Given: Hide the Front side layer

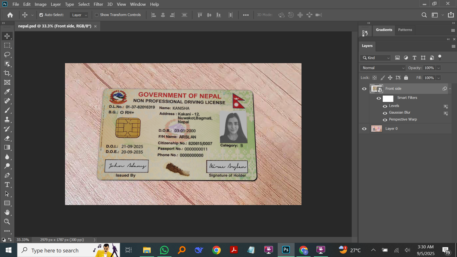Looking at the screenshot, I should coord(364,89).
